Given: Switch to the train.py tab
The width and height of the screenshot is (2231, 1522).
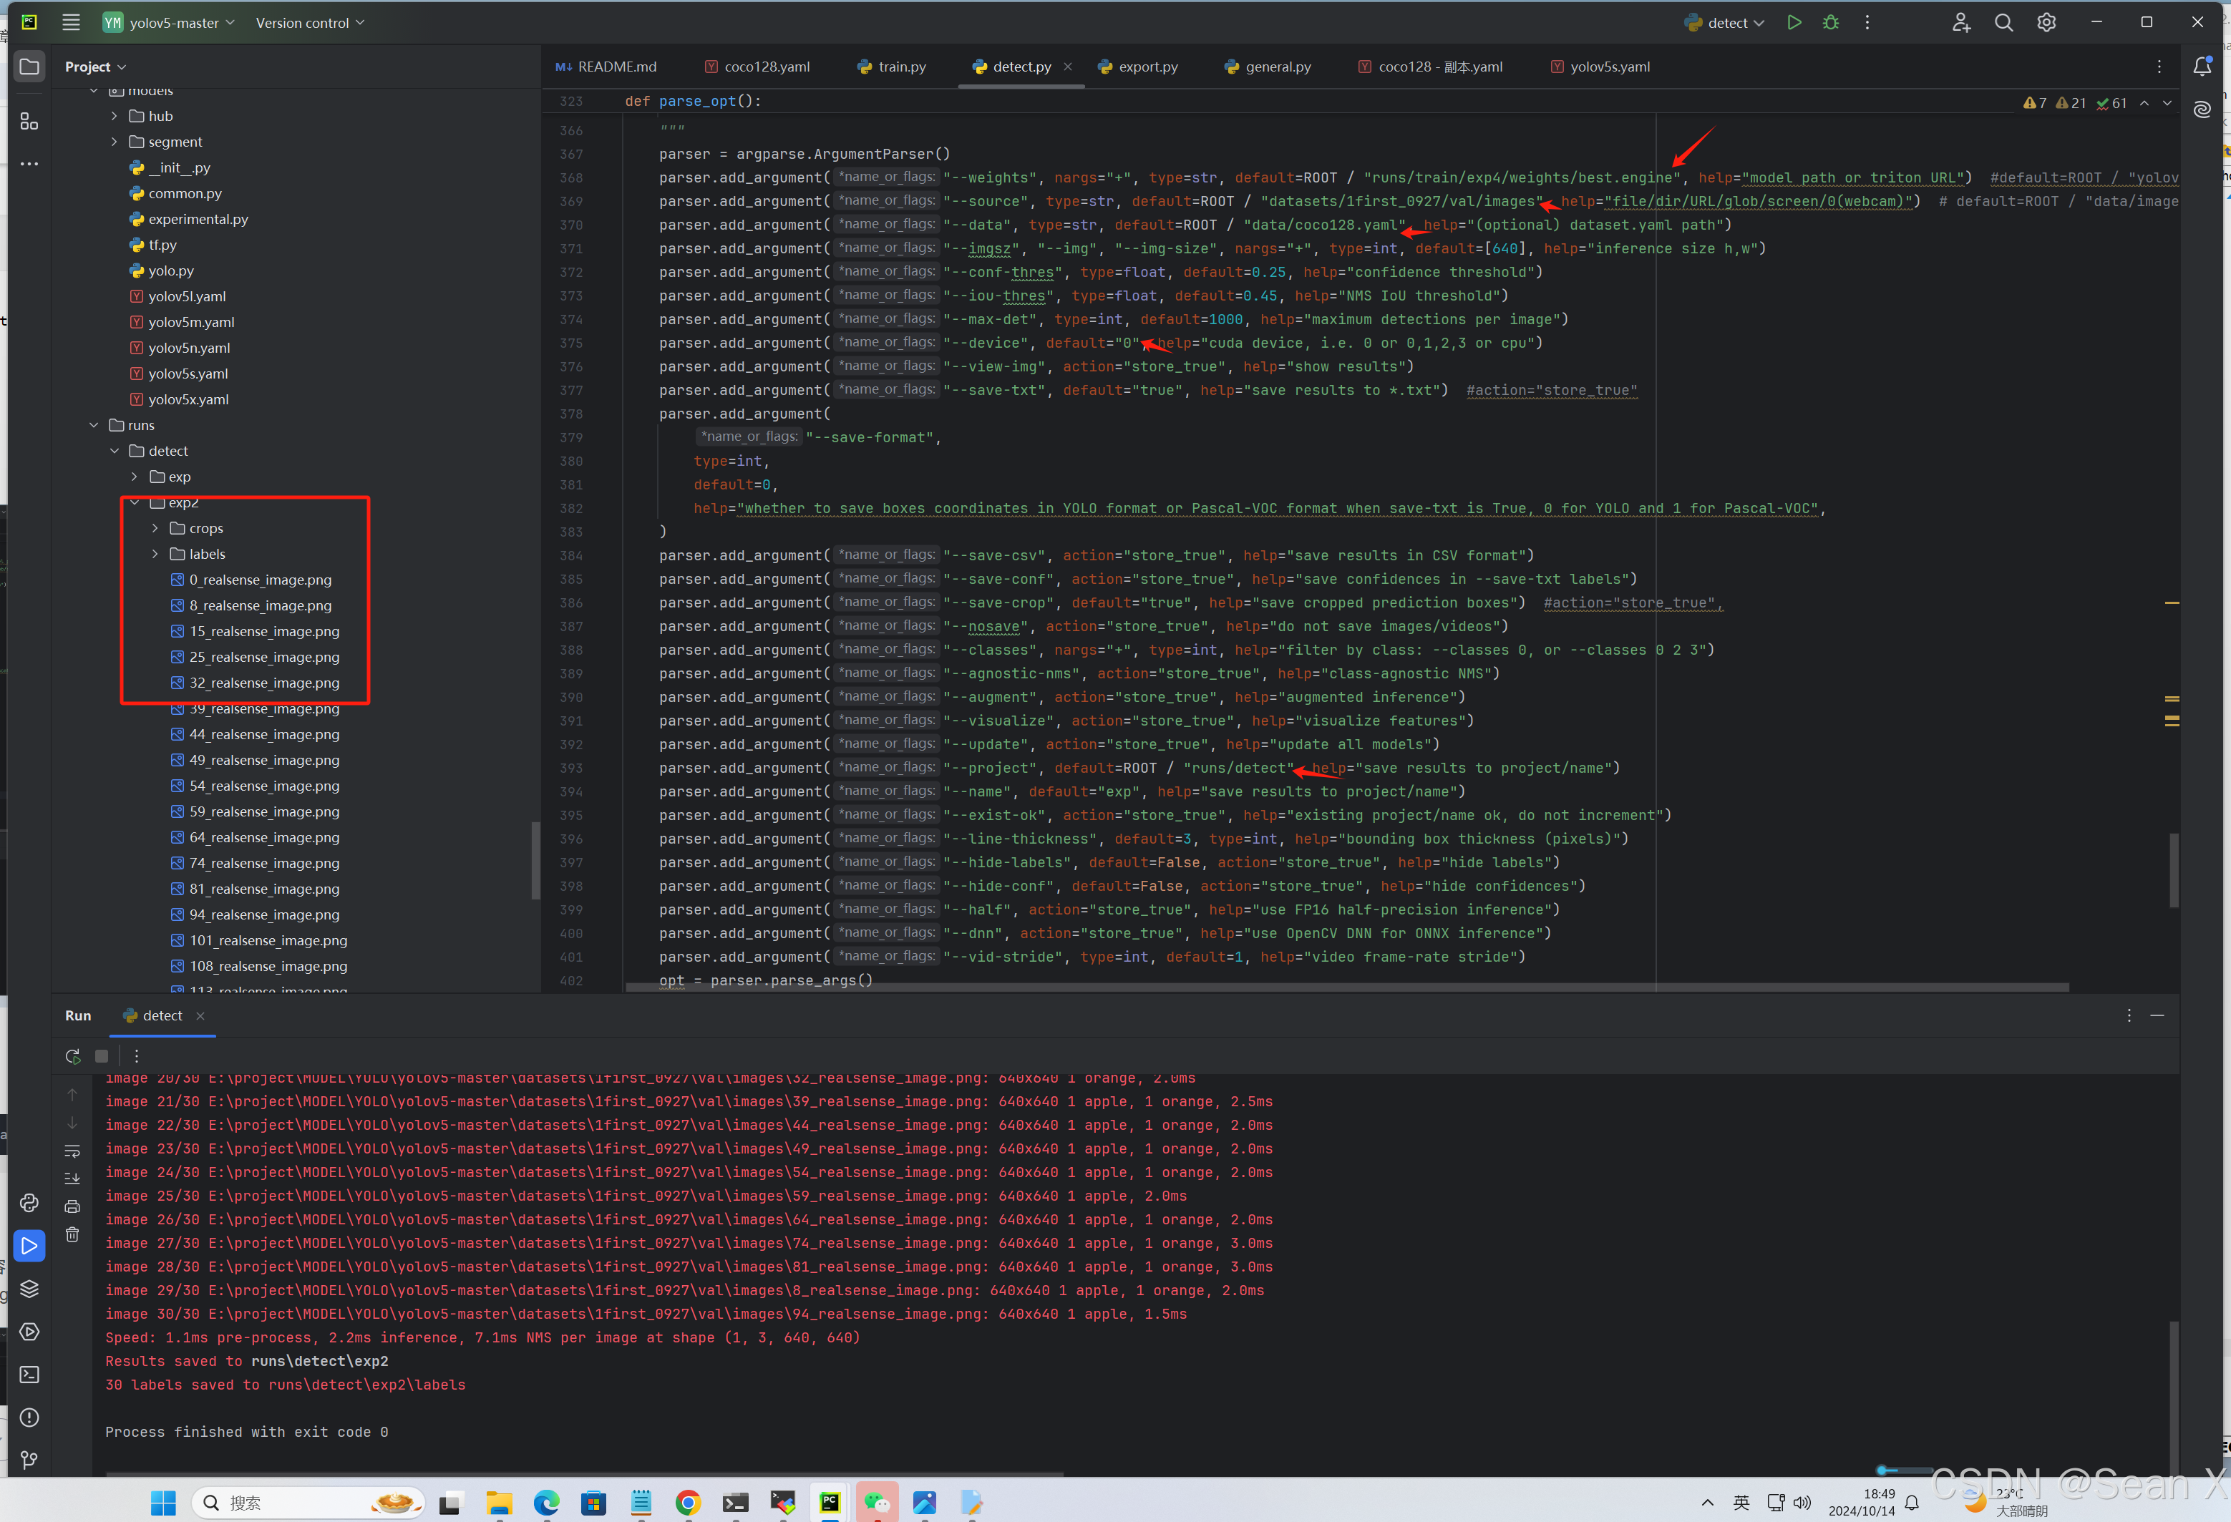Looking at the screenshot, I should 892,67.
